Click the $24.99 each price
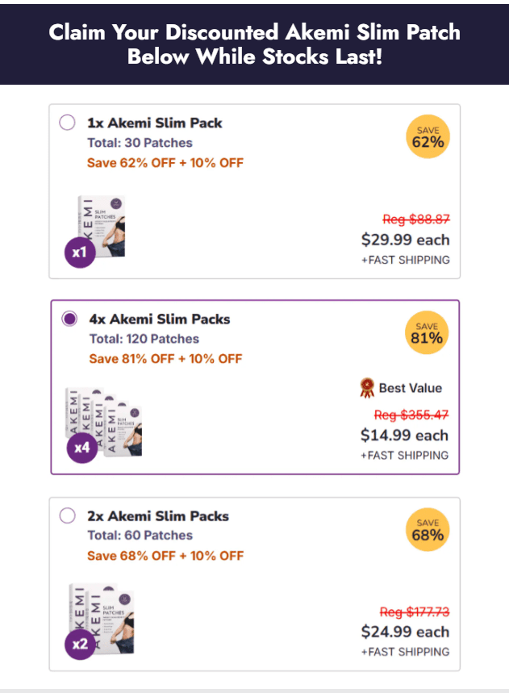 pyautogui.click(x=405, y=632)
